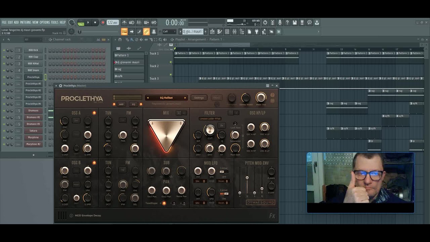Open the mixer with the faders icon
The width and height of the screenshot is (430, 242).
coord(234,32)
